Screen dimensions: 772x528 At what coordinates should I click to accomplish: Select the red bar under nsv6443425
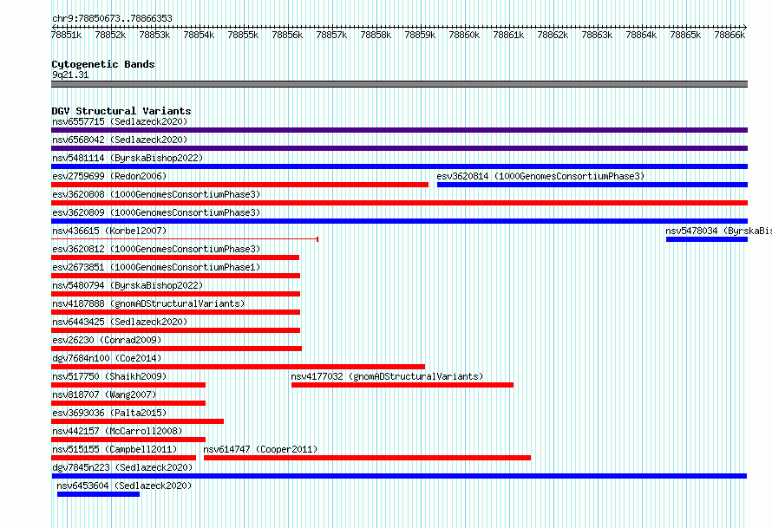(x=176, y=330)
